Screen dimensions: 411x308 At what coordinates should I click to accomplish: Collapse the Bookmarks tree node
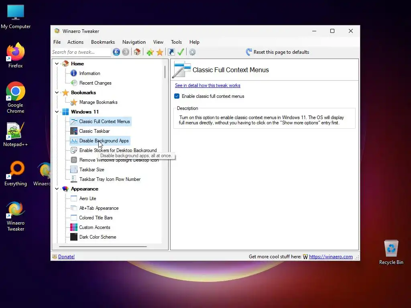pyautogui.click(x=57, y=93)
